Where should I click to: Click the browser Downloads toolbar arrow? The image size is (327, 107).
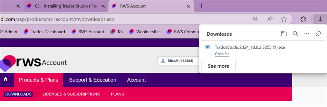(320, 19)
